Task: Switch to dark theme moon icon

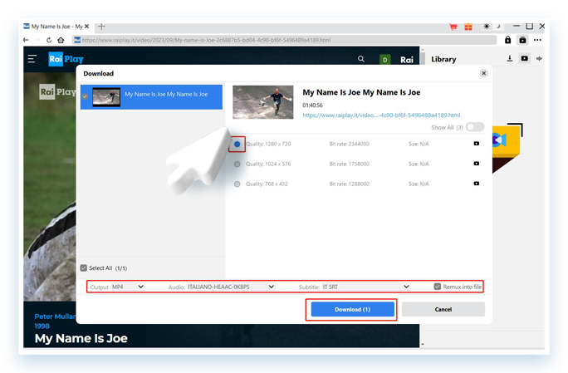Action: [x=498, y=27]
